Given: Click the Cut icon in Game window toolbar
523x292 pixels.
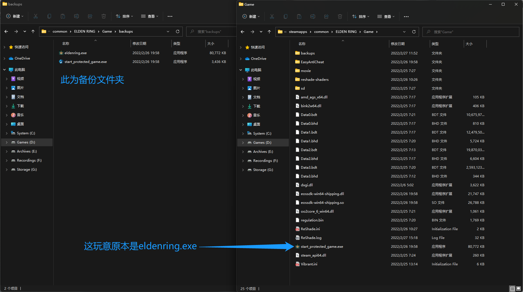Looking at the screenshot, I should [272, 16].
